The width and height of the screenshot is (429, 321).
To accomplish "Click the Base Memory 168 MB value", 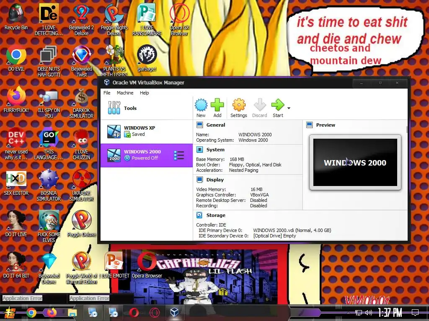I will point(237,159).
